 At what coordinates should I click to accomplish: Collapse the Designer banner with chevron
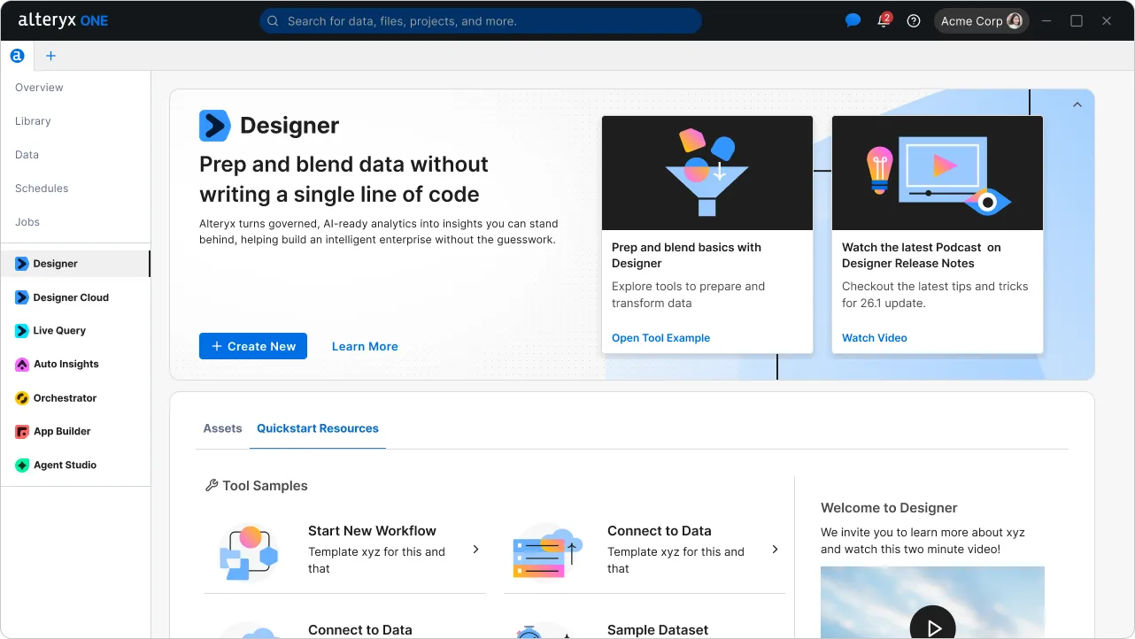[1077, 104]
